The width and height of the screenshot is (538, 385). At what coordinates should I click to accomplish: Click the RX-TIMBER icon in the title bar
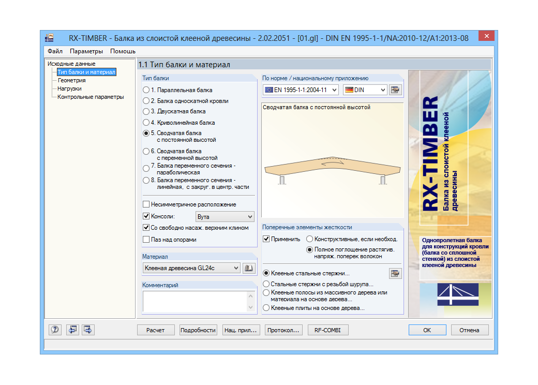[x=49, y=36]
